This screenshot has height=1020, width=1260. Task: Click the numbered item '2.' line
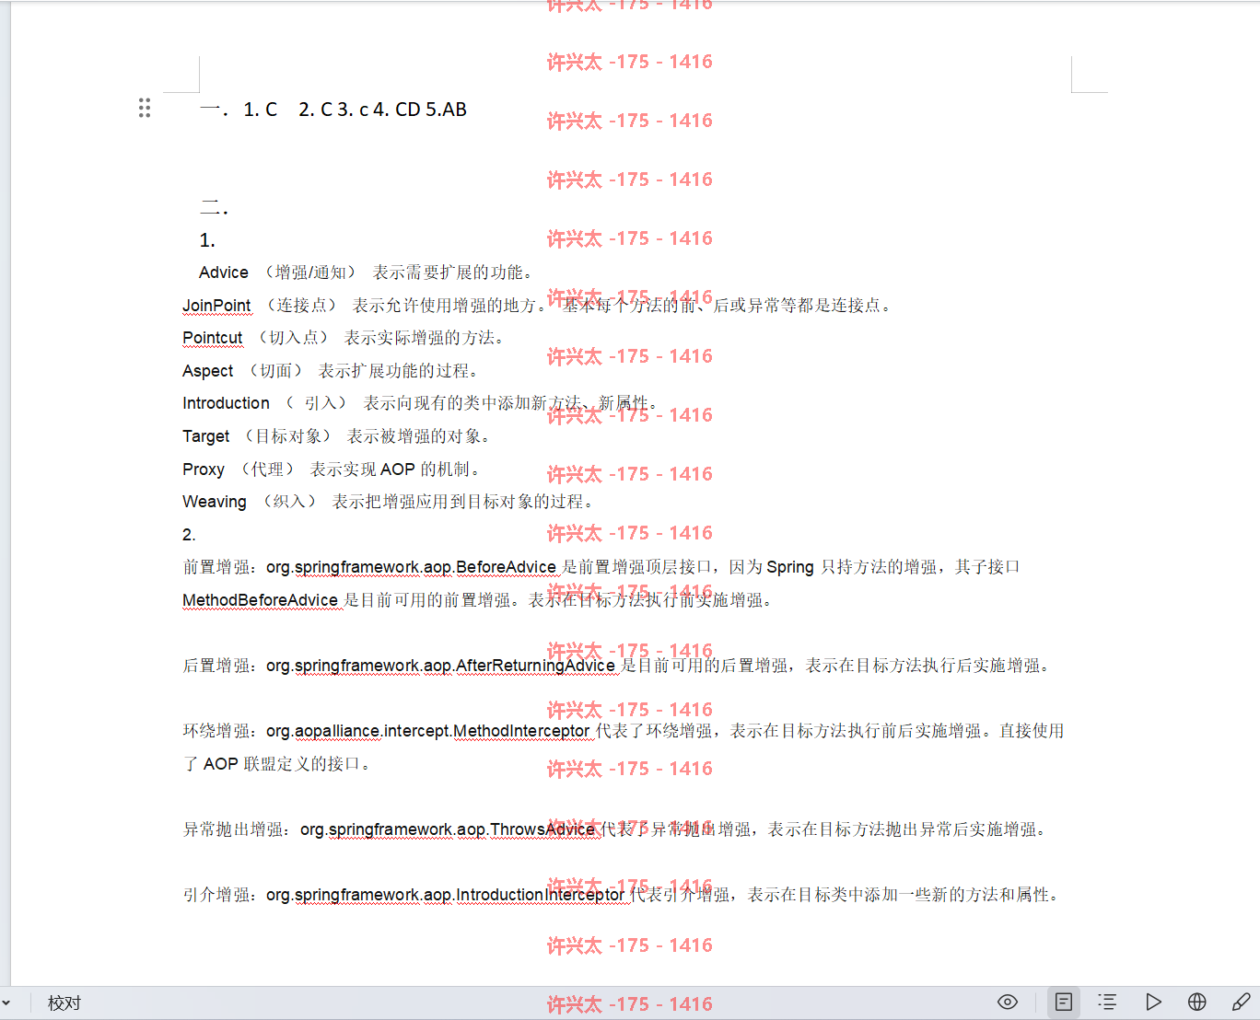point(189,535)
